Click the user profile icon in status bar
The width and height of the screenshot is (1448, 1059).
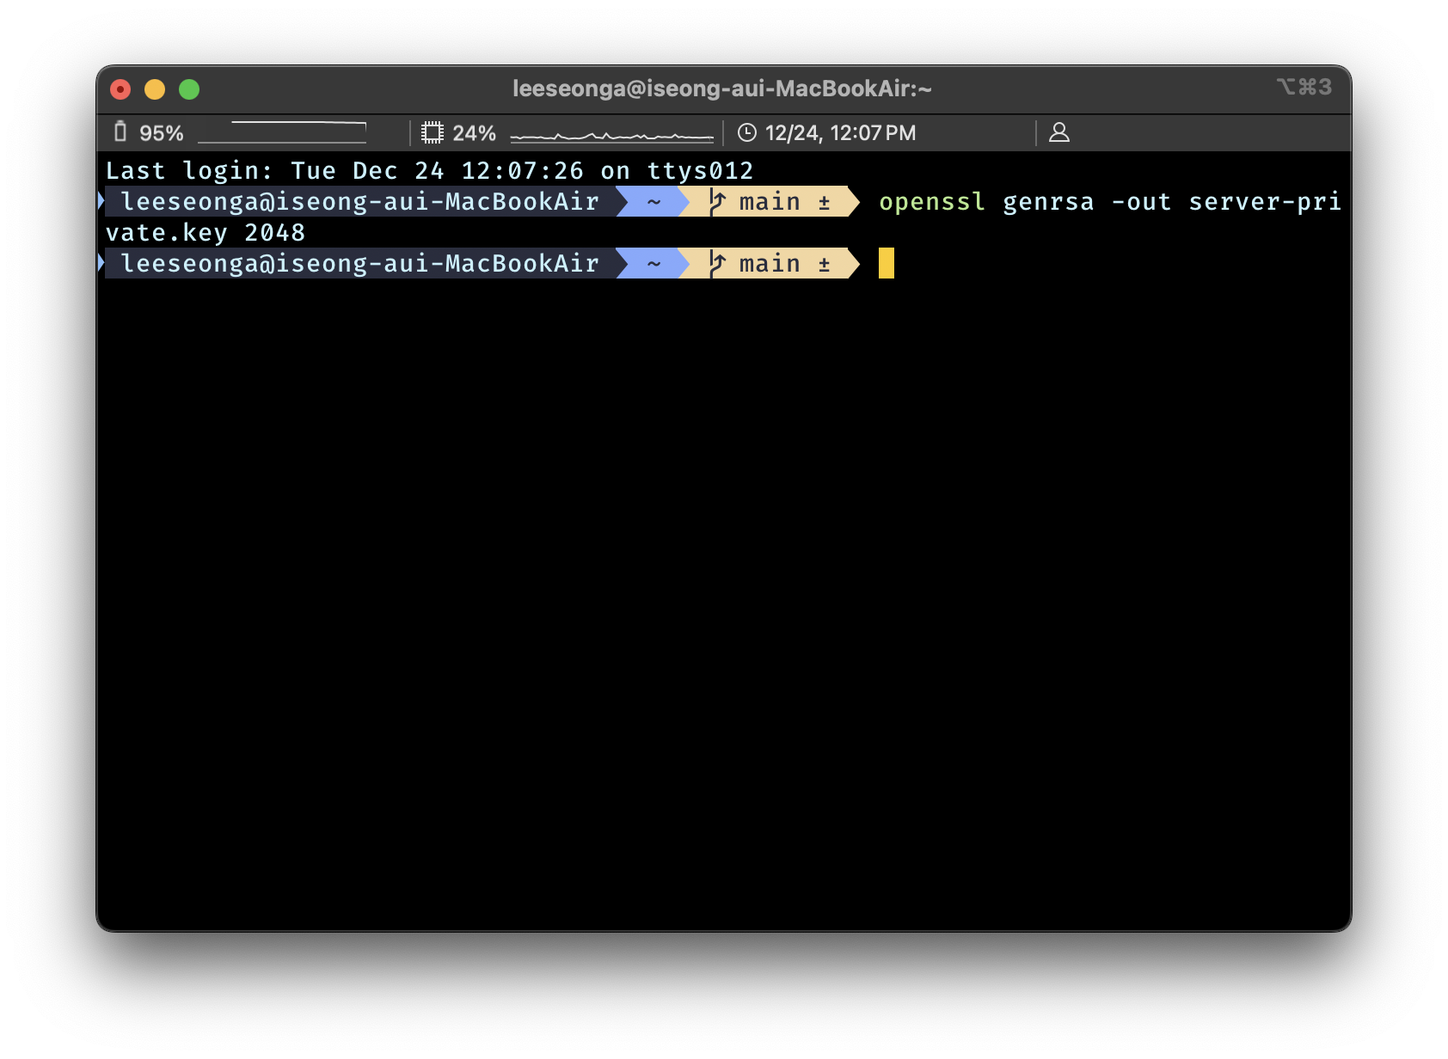point(1059,132)
